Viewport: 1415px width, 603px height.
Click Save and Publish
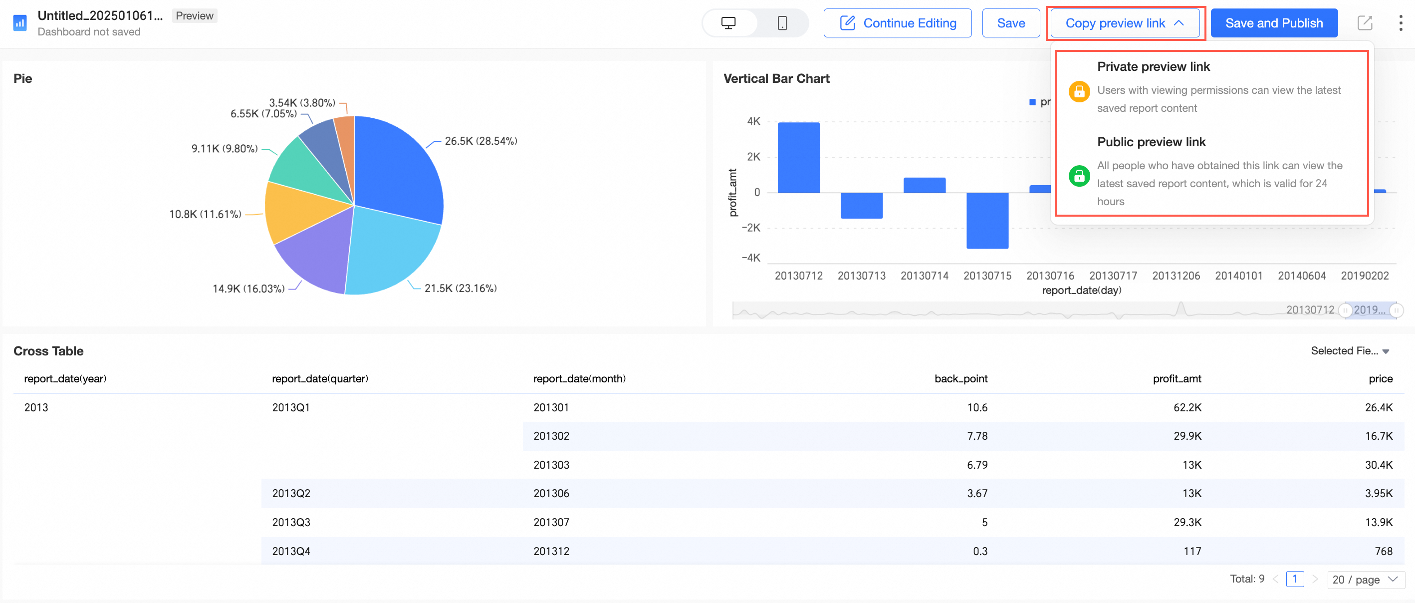tap(1274, 23)
